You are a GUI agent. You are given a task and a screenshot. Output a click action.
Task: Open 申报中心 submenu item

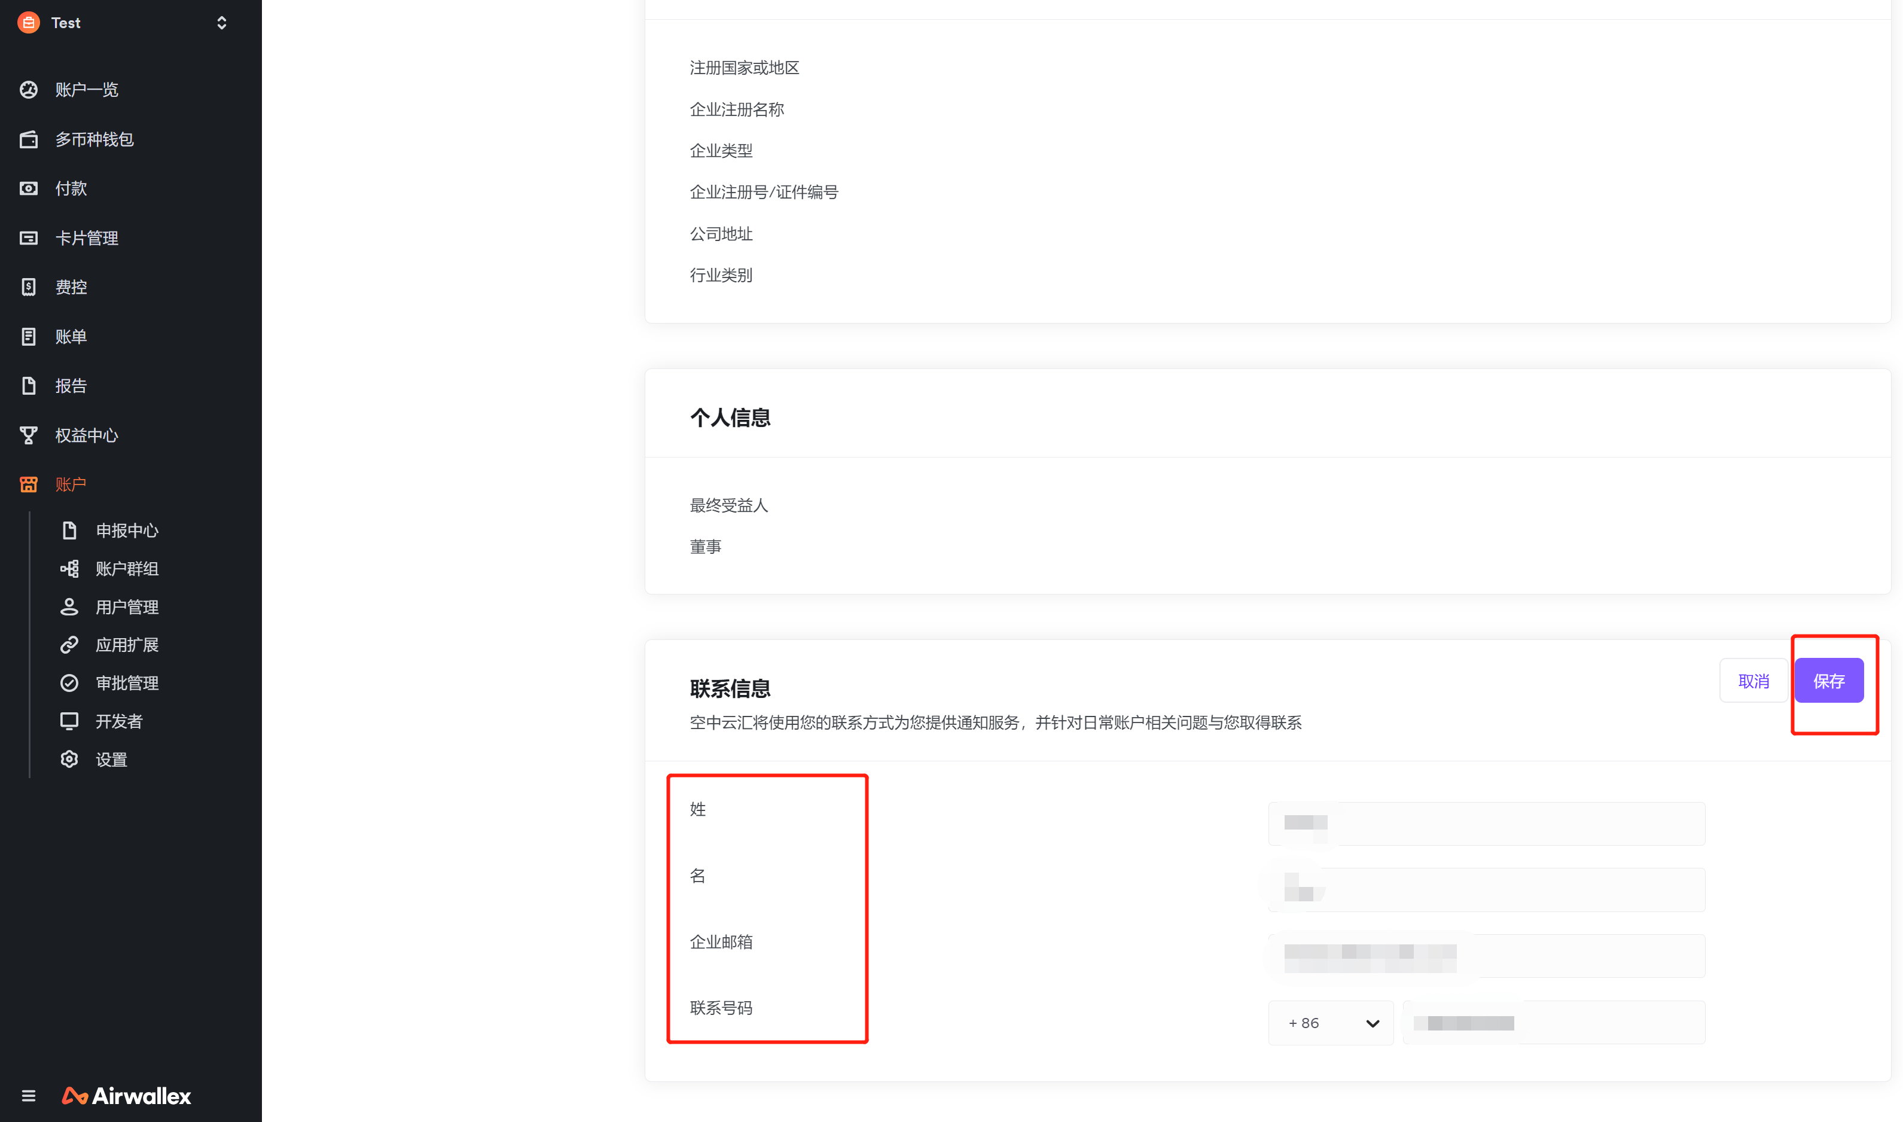127,530
